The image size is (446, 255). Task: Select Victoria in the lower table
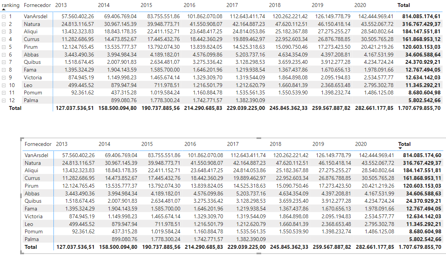coord(34,216)
